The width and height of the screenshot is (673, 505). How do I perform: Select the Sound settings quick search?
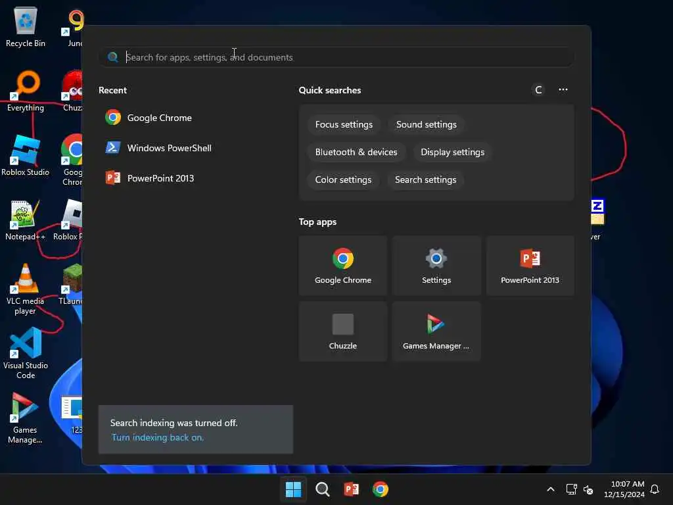(x=426, y=124)
